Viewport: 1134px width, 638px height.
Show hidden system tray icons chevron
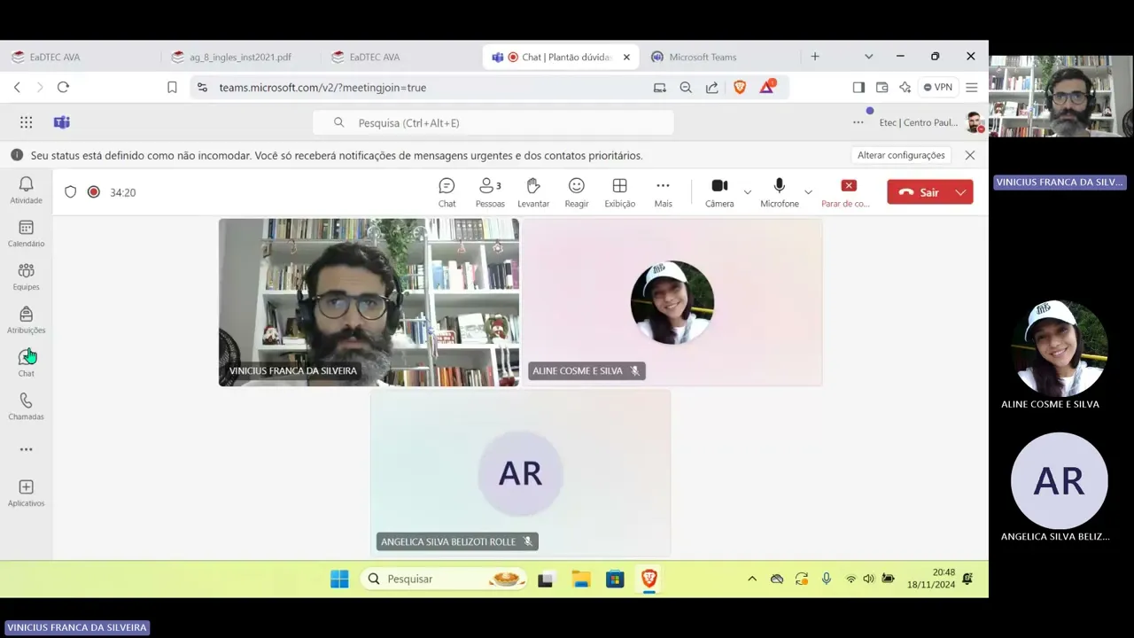(752, 579)
